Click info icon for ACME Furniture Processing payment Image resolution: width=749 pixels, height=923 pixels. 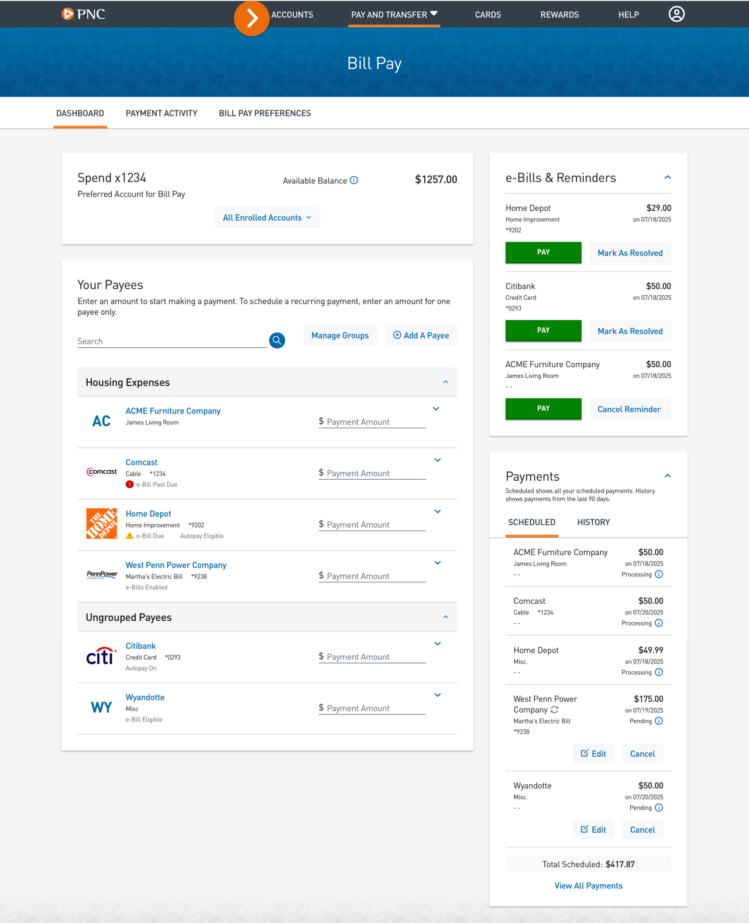point(659,575)
